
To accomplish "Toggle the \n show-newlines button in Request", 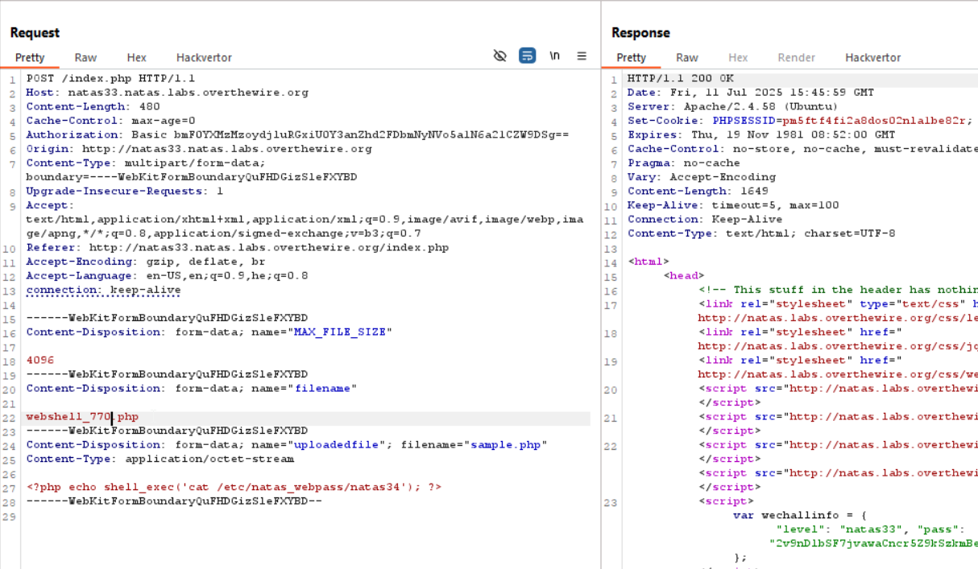I will tap(554, 56).
